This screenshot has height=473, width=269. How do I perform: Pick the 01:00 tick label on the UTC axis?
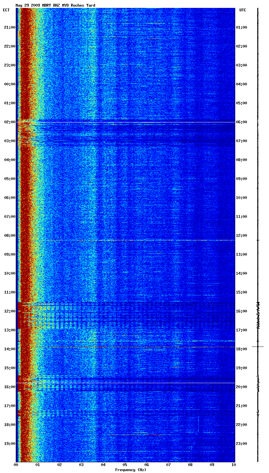coord(242,27)
